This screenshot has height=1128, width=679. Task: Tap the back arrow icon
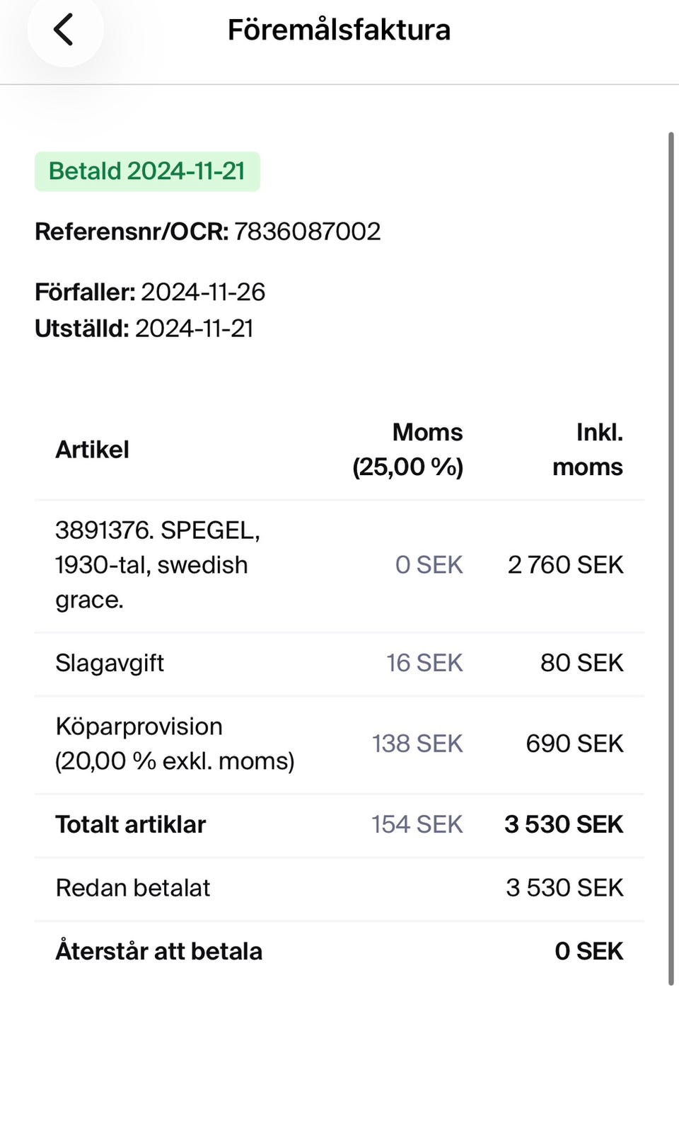click(x=64, y=30)
